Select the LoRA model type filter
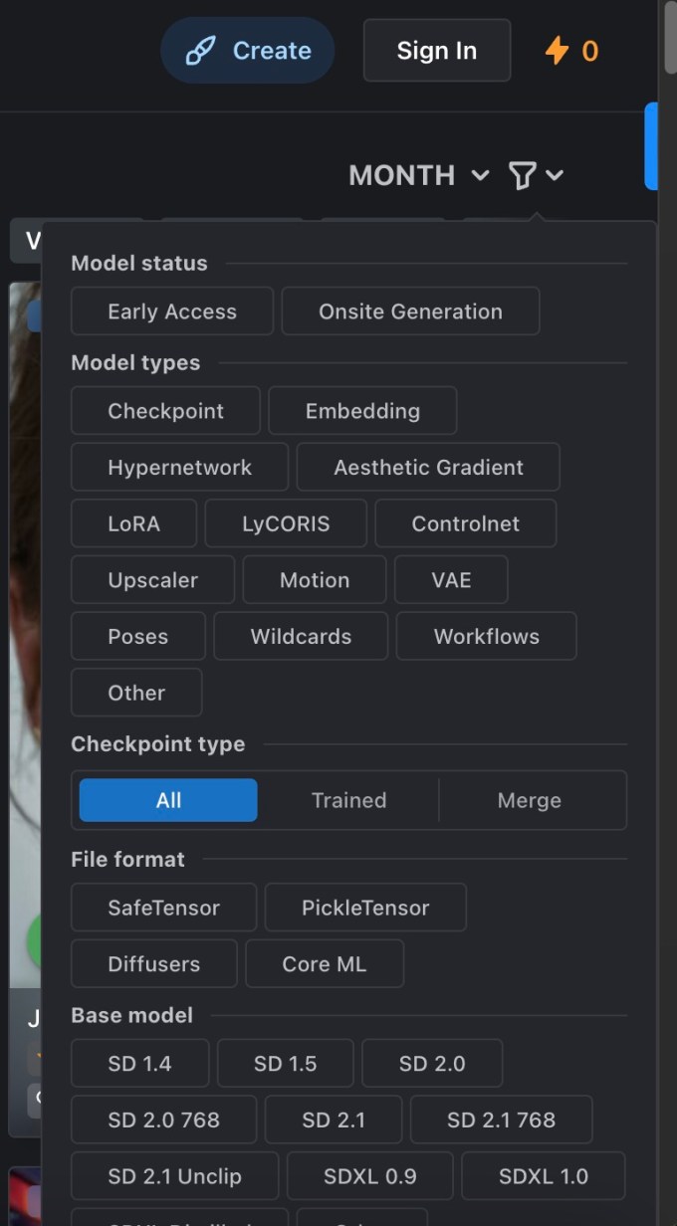This screenshot has height=1226, width=677. click(133, 523)
